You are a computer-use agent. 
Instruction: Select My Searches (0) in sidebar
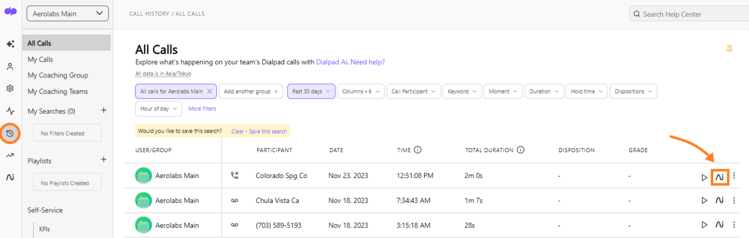click(x=52, y=111)
